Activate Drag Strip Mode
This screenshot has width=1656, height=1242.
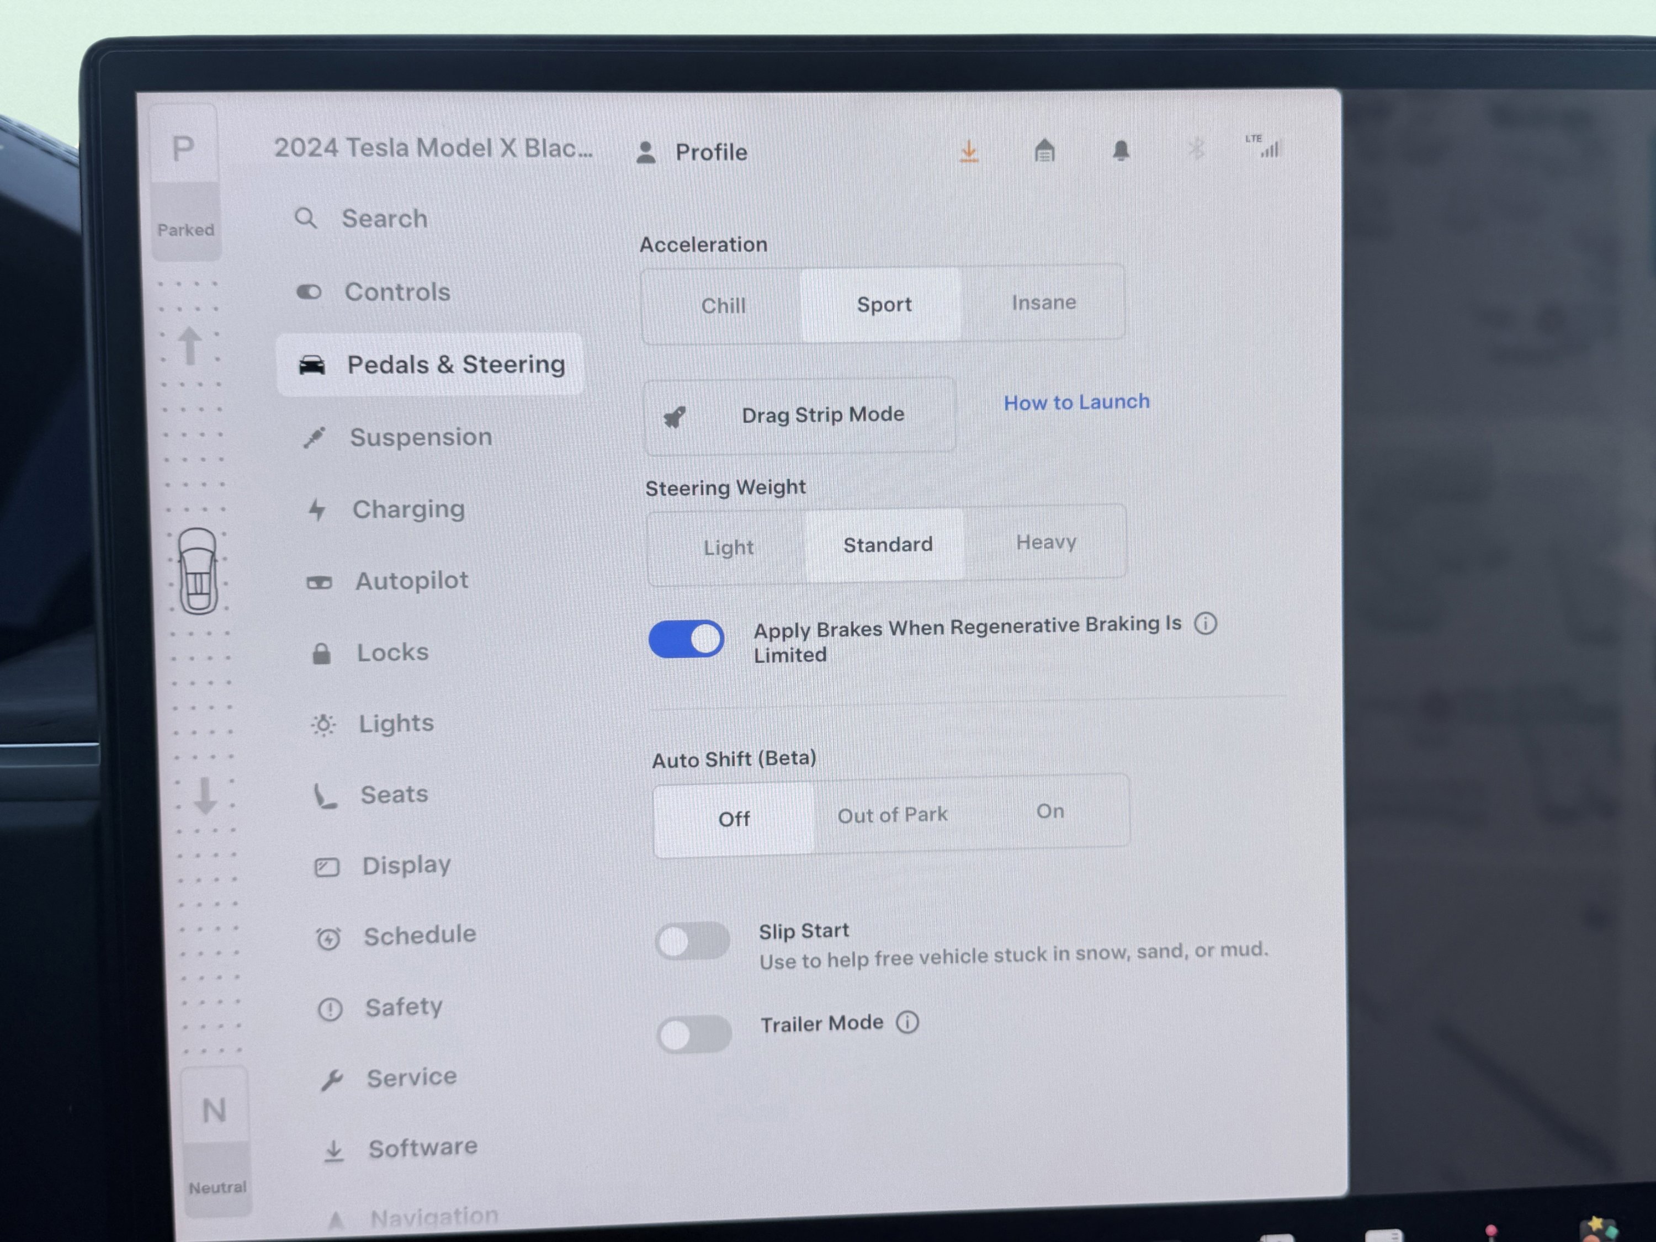pos(799,416)
